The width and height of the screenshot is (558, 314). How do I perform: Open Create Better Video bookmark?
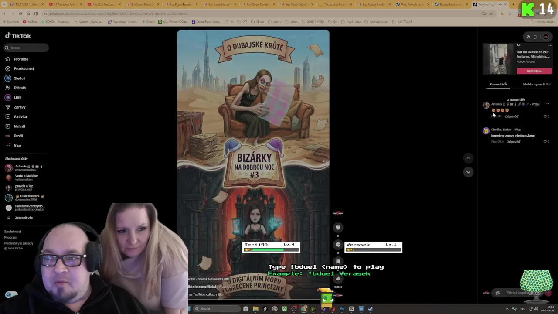click(207, 21)
